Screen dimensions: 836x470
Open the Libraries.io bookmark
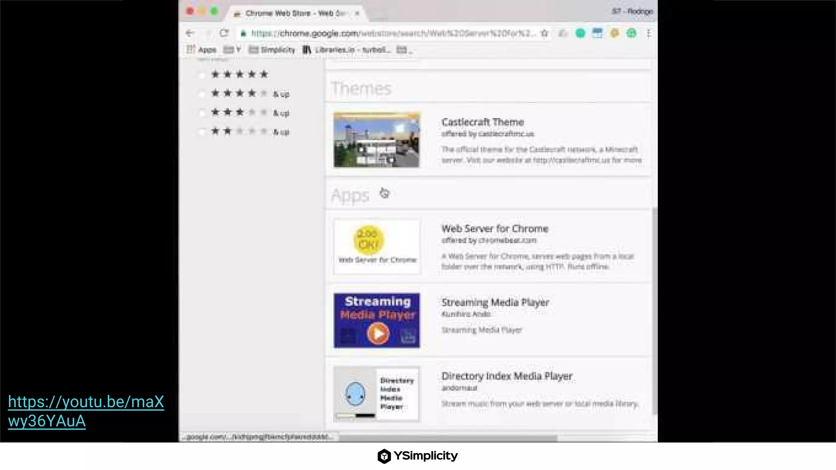click(x=346, y=50)
